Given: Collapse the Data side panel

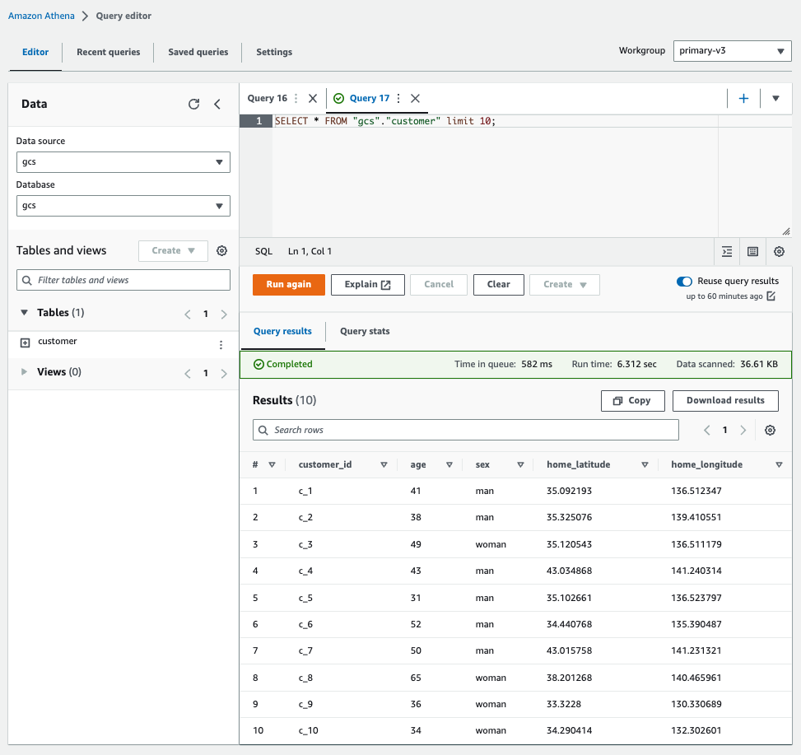Looking at the screenshot, I should [x=217, y=104].
